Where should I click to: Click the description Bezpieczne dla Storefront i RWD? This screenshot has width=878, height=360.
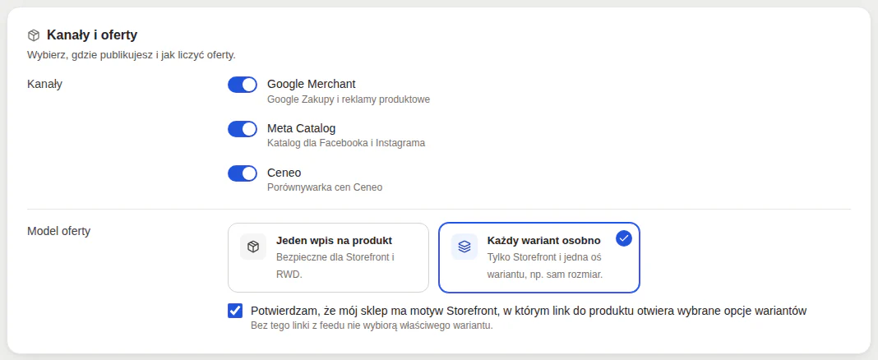click(335, 266)
